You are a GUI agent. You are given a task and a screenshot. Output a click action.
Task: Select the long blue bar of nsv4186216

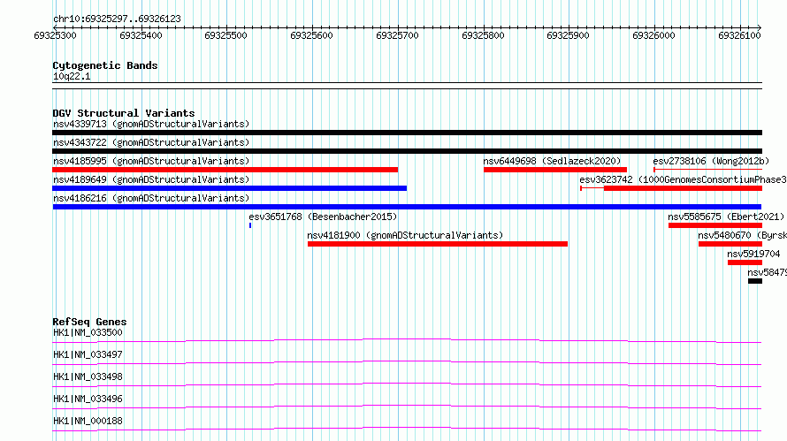coord(407,207)
